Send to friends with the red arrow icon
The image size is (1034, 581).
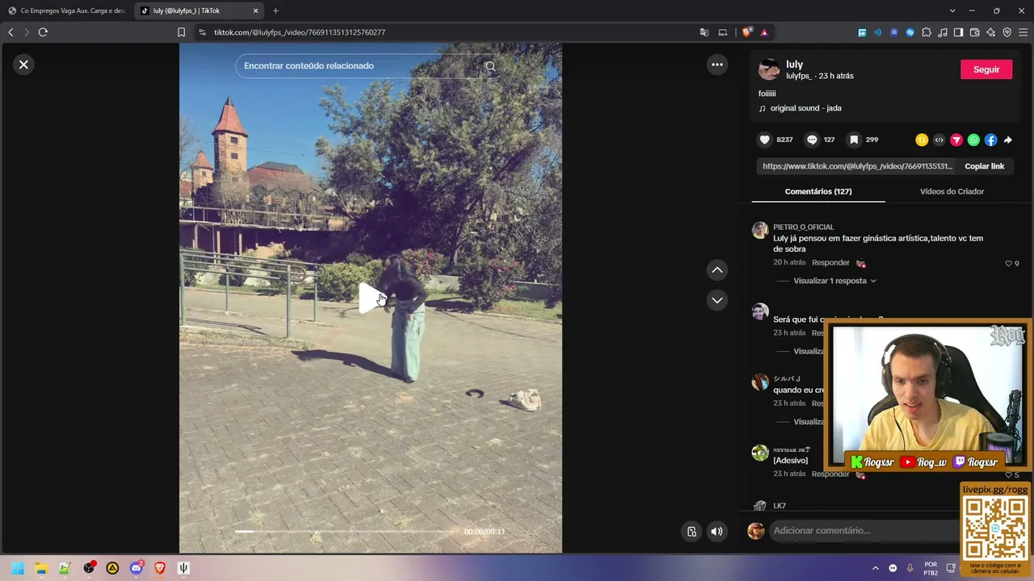(956, 140)
